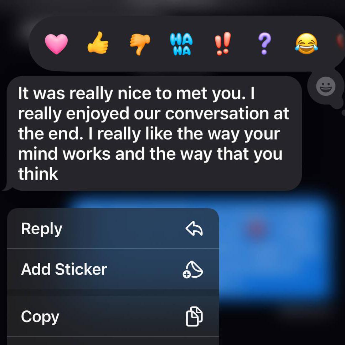Tap the blurred red reaction on blue bubble

coord(256,229)
